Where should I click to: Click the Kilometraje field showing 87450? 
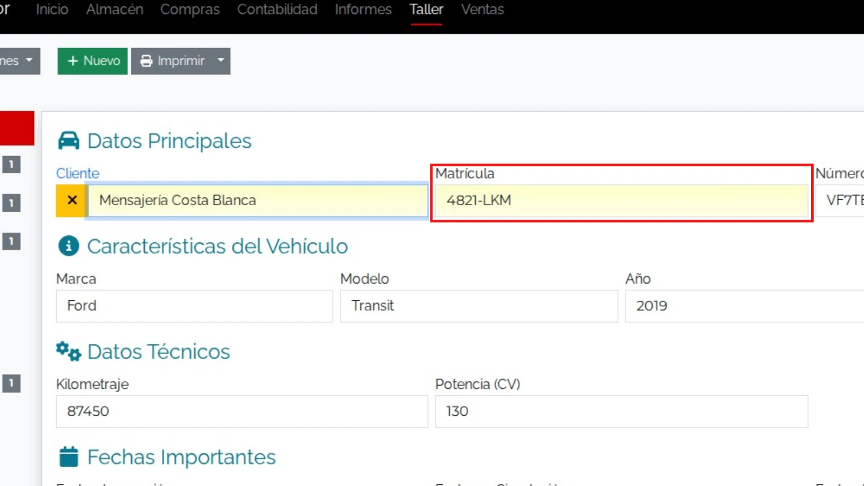(x=242, y=411)
